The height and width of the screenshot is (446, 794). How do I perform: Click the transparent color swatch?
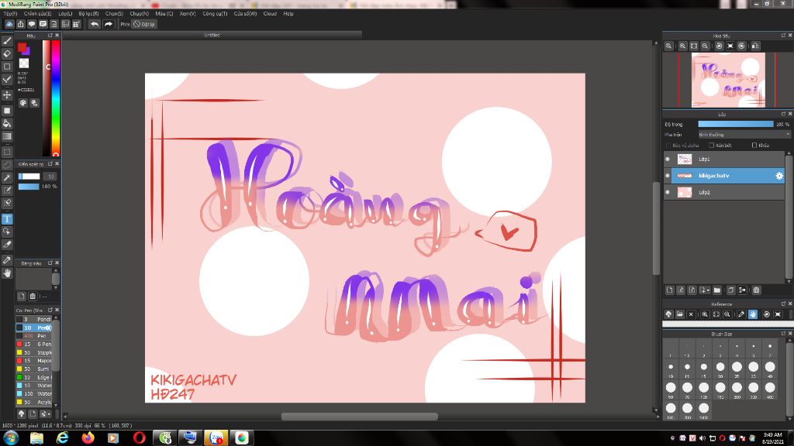(x=24, y=63)
